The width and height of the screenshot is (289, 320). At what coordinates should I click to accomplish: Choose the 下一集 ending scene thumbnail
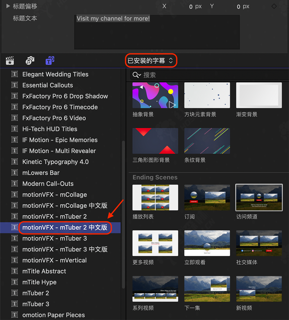(x=207, y=289)
